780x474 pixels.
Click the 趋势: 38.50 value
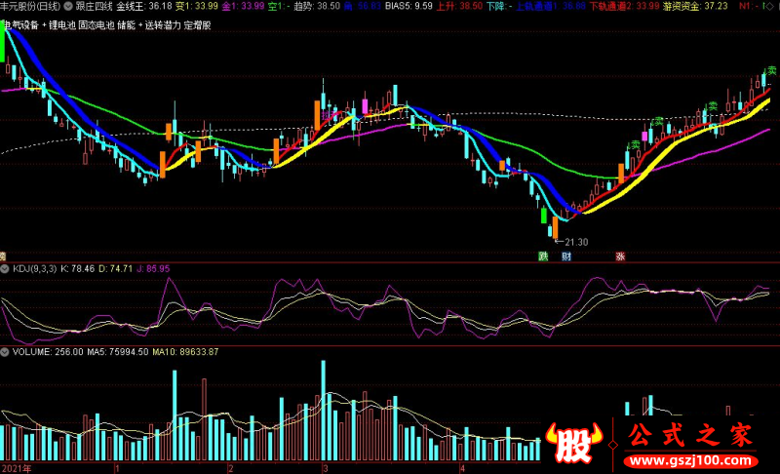coord(317,7)
